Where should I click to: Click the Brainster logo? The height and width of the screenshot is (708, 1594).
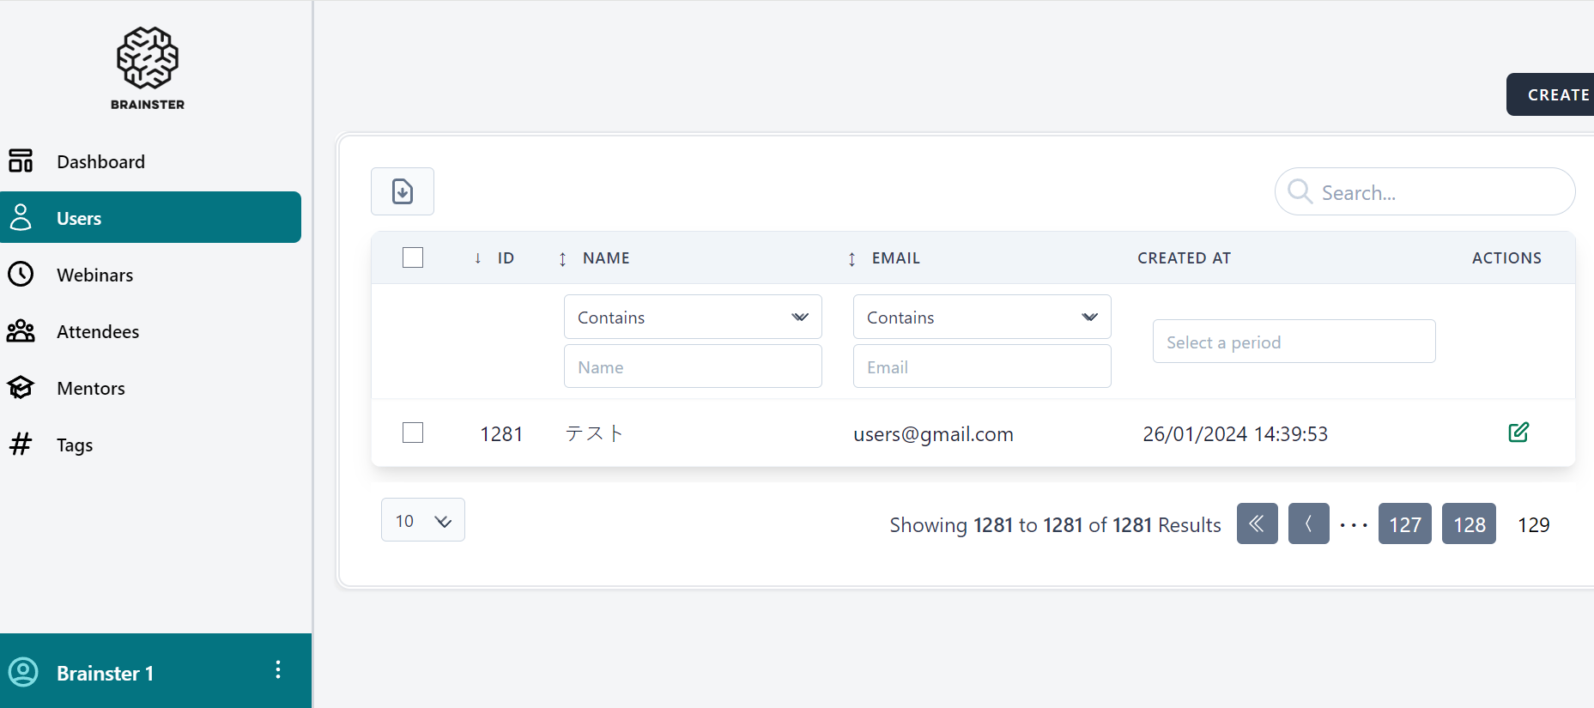click(x=148, y=69)
